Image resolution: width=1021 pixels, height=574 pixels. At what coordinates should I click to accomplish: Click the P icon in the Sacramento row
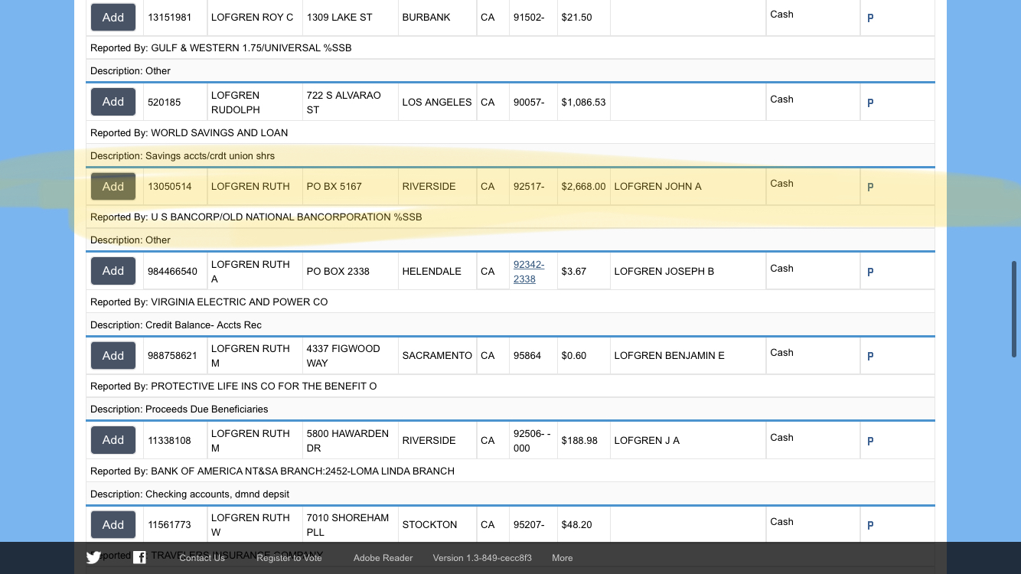coord(870,356)
